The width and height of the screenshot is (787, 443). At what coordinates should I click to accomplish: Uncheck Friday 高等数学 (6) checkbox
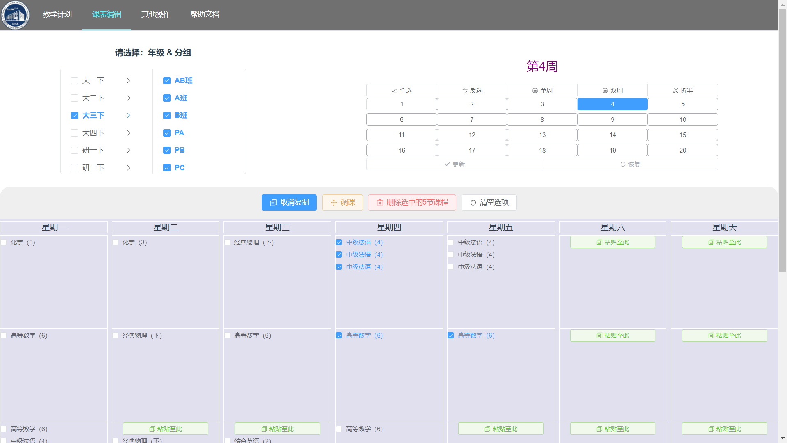(x=451, y=336)
